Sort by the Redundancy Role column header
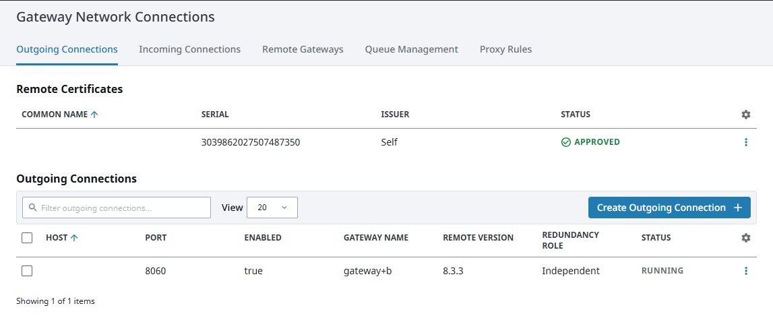This screenshot has width=773, height=316. 570,240
